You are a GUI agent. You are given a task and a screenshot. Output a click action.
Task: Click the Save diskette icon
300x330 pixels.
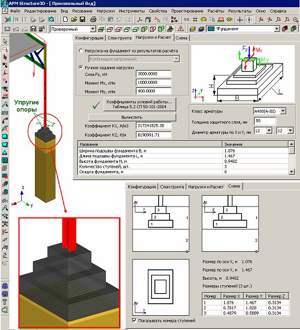(x=82, y=20)
